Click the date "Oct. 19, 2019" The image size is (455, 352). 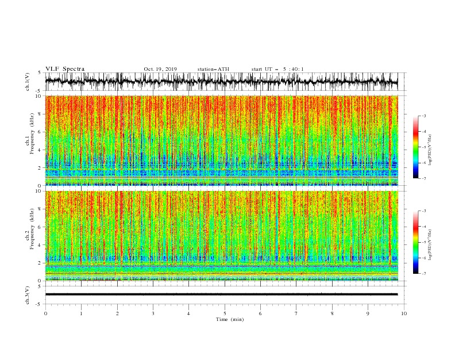point(160,69)
